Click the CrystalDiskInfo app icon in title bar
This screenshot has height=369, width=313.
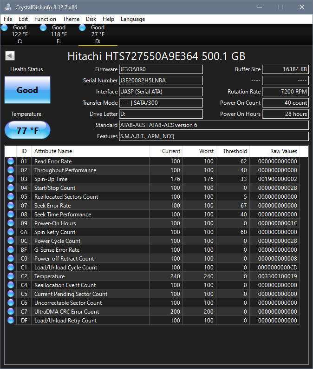click(8, 7)
